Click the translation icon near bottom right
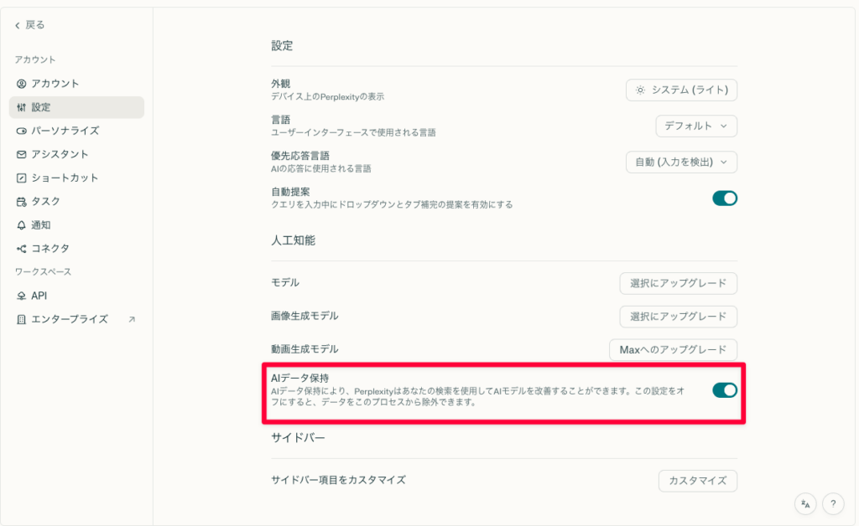 pyautogui.click(x=804, y=503)
